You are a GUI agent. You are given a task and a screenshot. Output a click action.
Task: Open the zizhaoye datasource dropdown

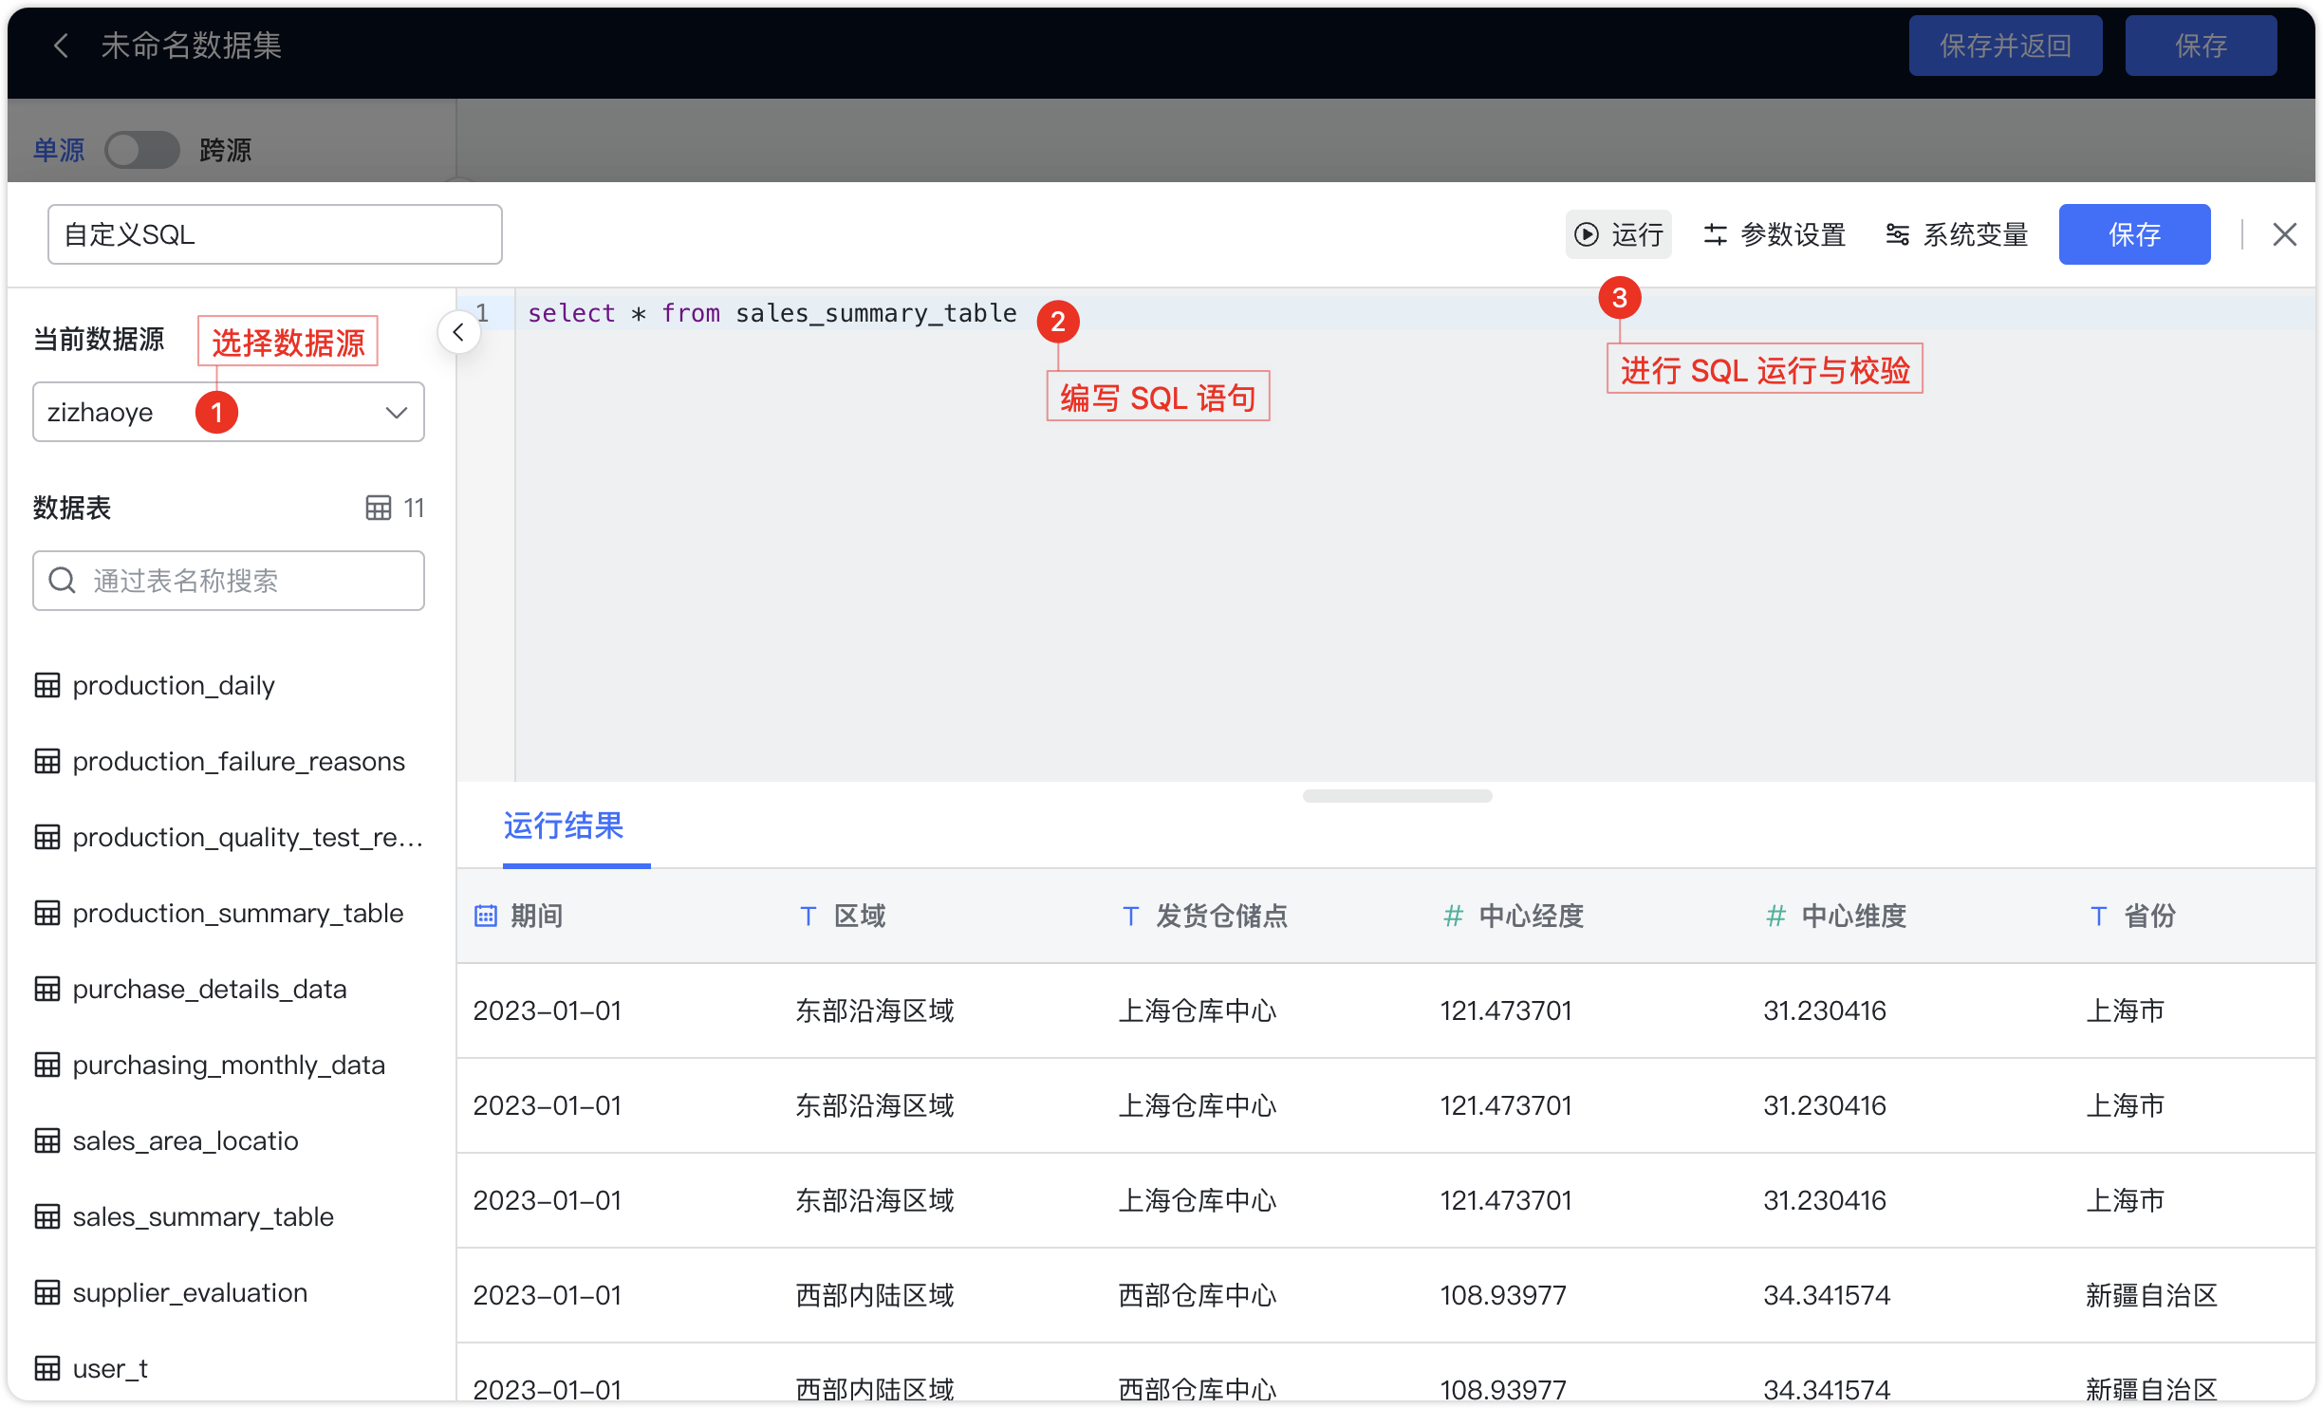pos(229,412)
